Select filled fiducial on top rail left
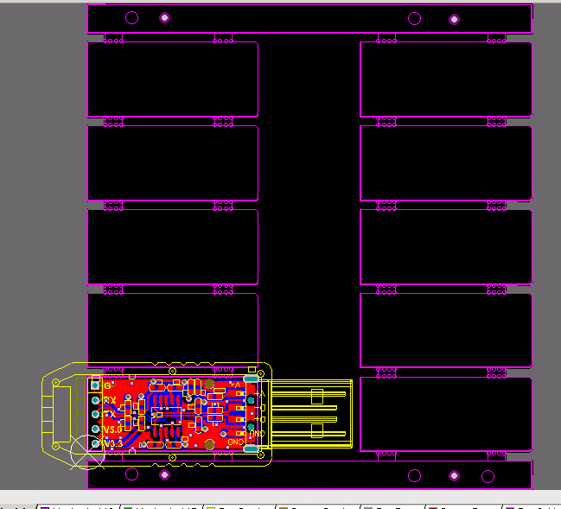This screenshot has width=561, height=509. [165, 18]
